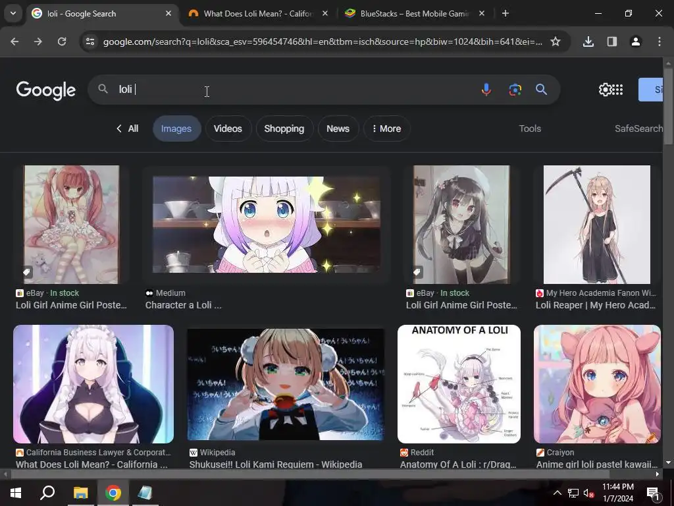
Task: Open File Explorer from the taskbar
Action: click(x=80, y=493)
